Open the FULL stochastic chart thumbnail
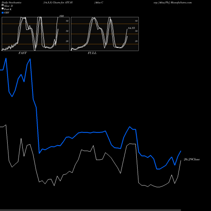This screenshot has width=211, height=211. click(105, 34)
